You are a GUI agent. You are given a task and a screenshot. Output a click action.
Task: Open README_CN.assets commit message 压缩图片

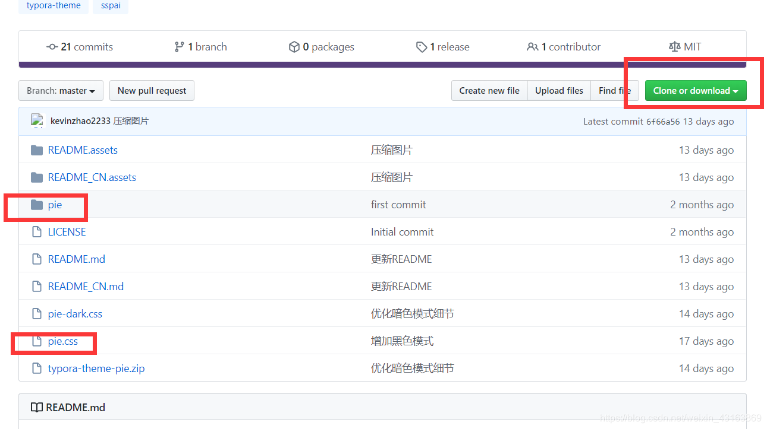tap(391, 177)
